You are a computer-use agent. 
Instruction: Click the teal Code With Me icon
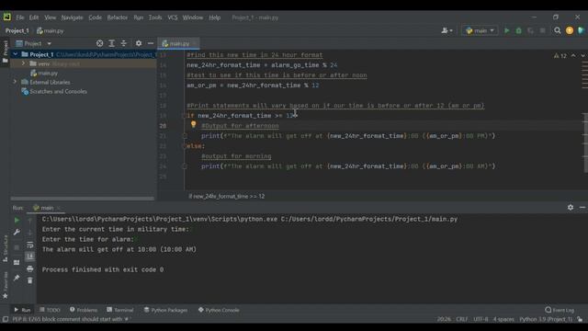pos(582,30)
